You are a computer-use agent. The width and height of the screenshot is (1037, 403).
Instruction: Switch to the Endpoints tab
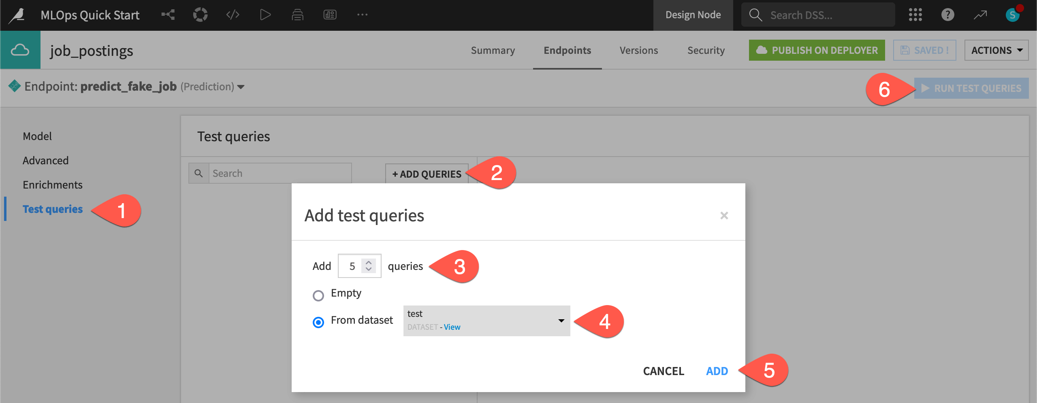click(567, 50)
